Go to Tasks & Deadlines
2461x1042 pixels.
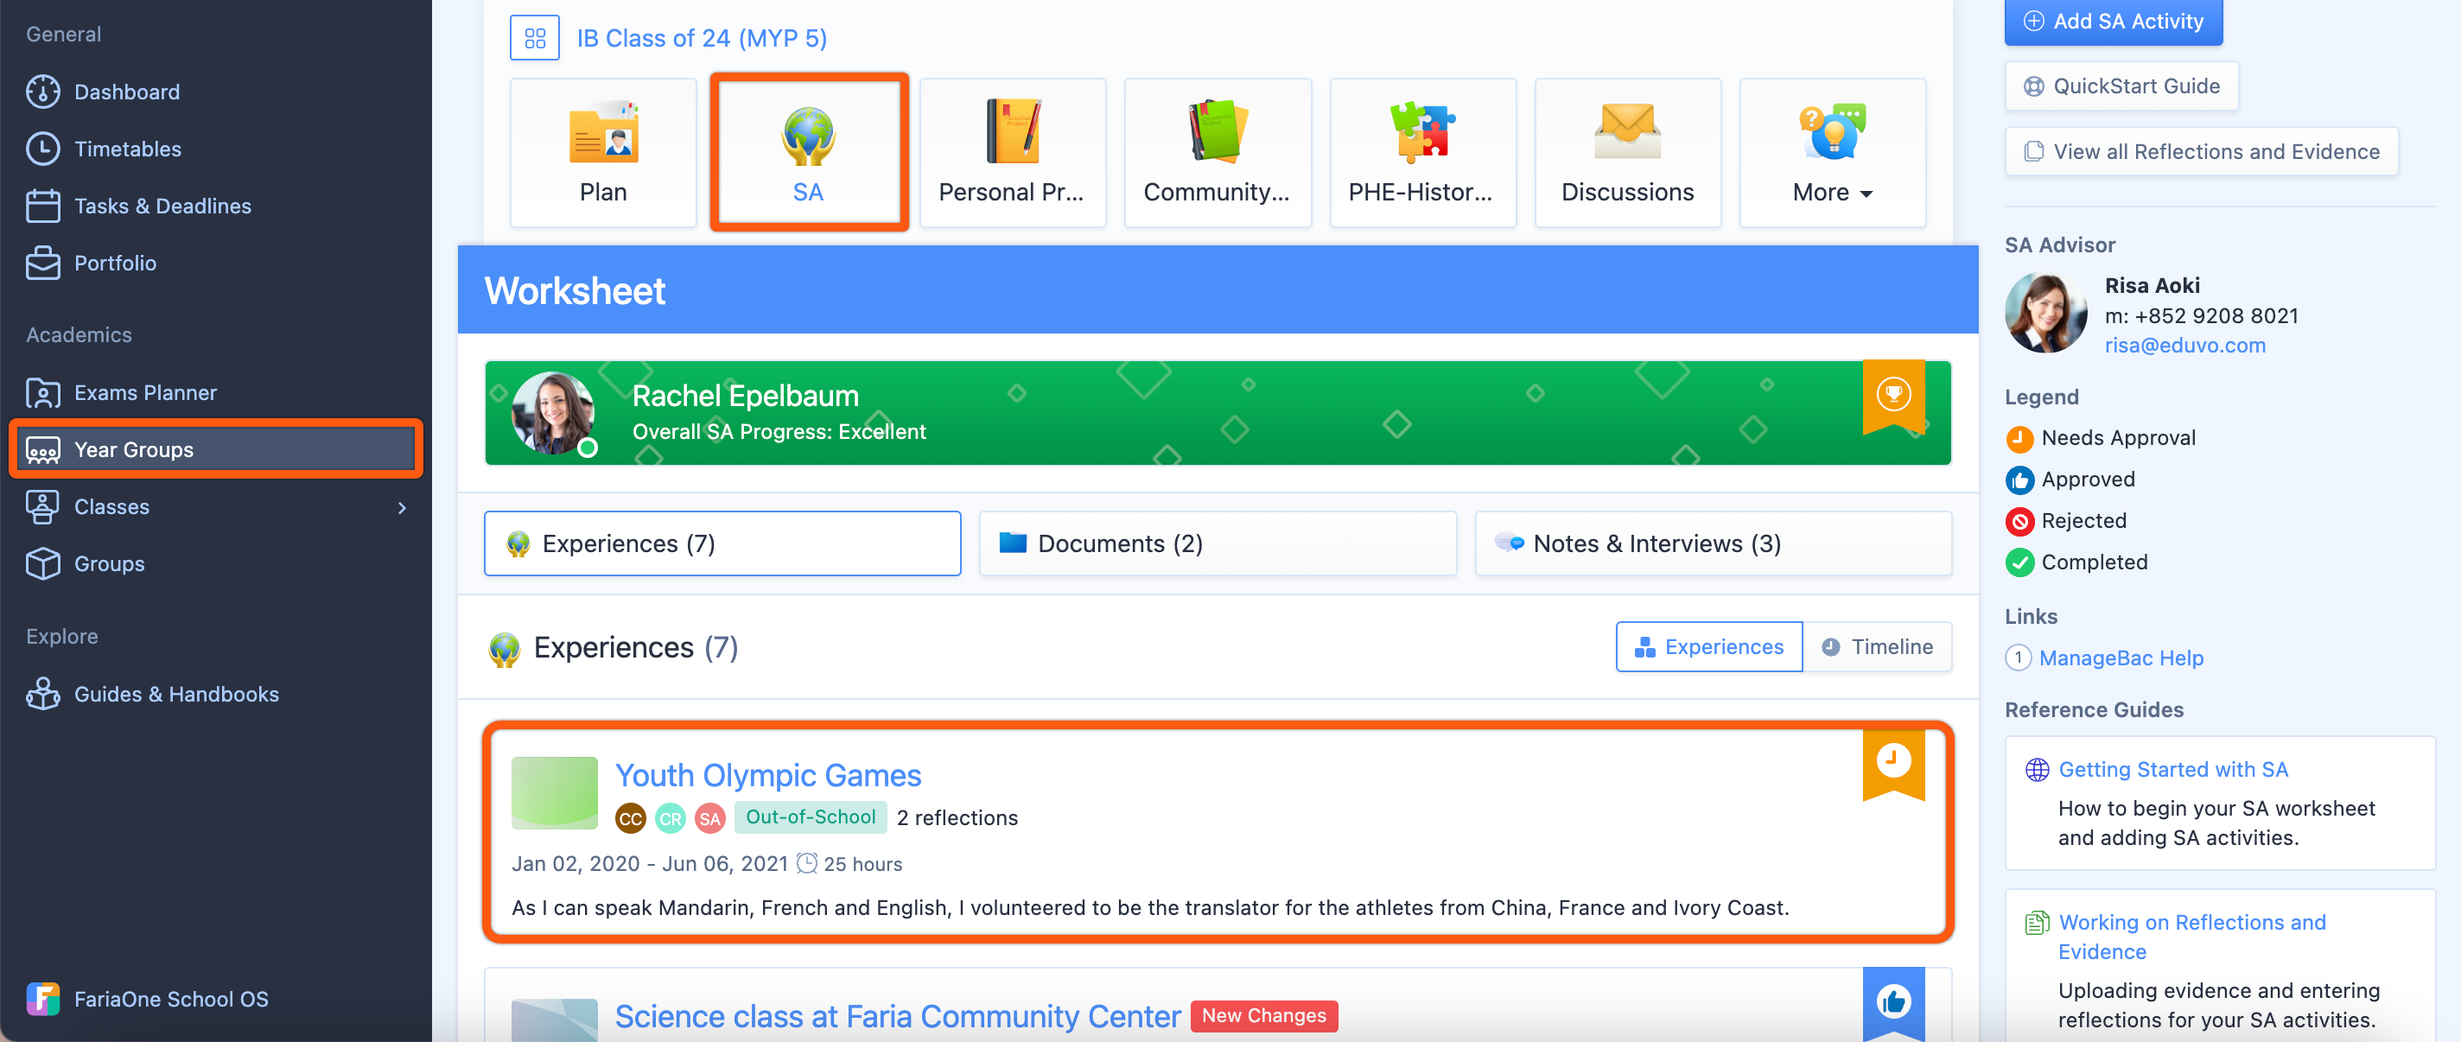(162, 206)
